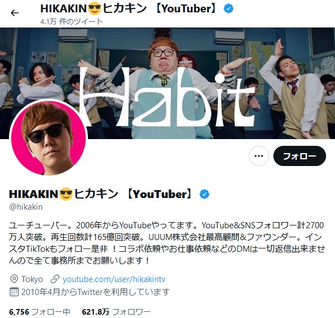Click the verified badge in the top header
The image size is (335, 318).
(x=229, y=9)
